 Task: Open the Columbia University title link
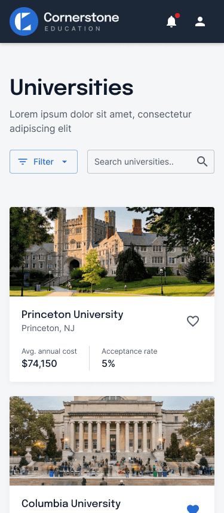tap(71, 503)
